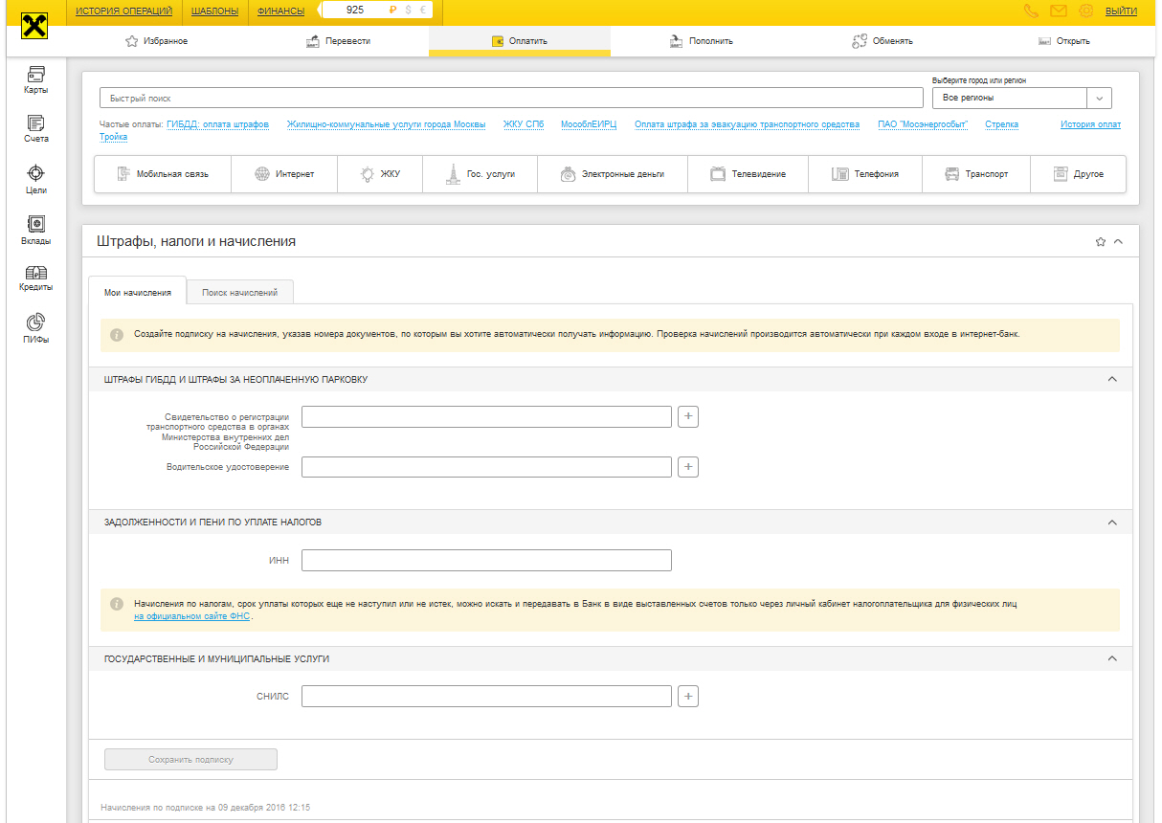Open the phone contact icon
Screen dimensions: 1162x823
pyautogui.click(x=1031, y=11)
